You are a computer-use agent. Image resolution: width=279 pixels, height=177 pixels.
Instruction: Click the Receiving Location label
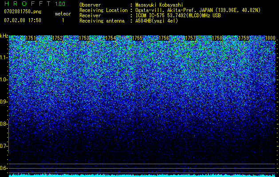click(x=103, y=10)
